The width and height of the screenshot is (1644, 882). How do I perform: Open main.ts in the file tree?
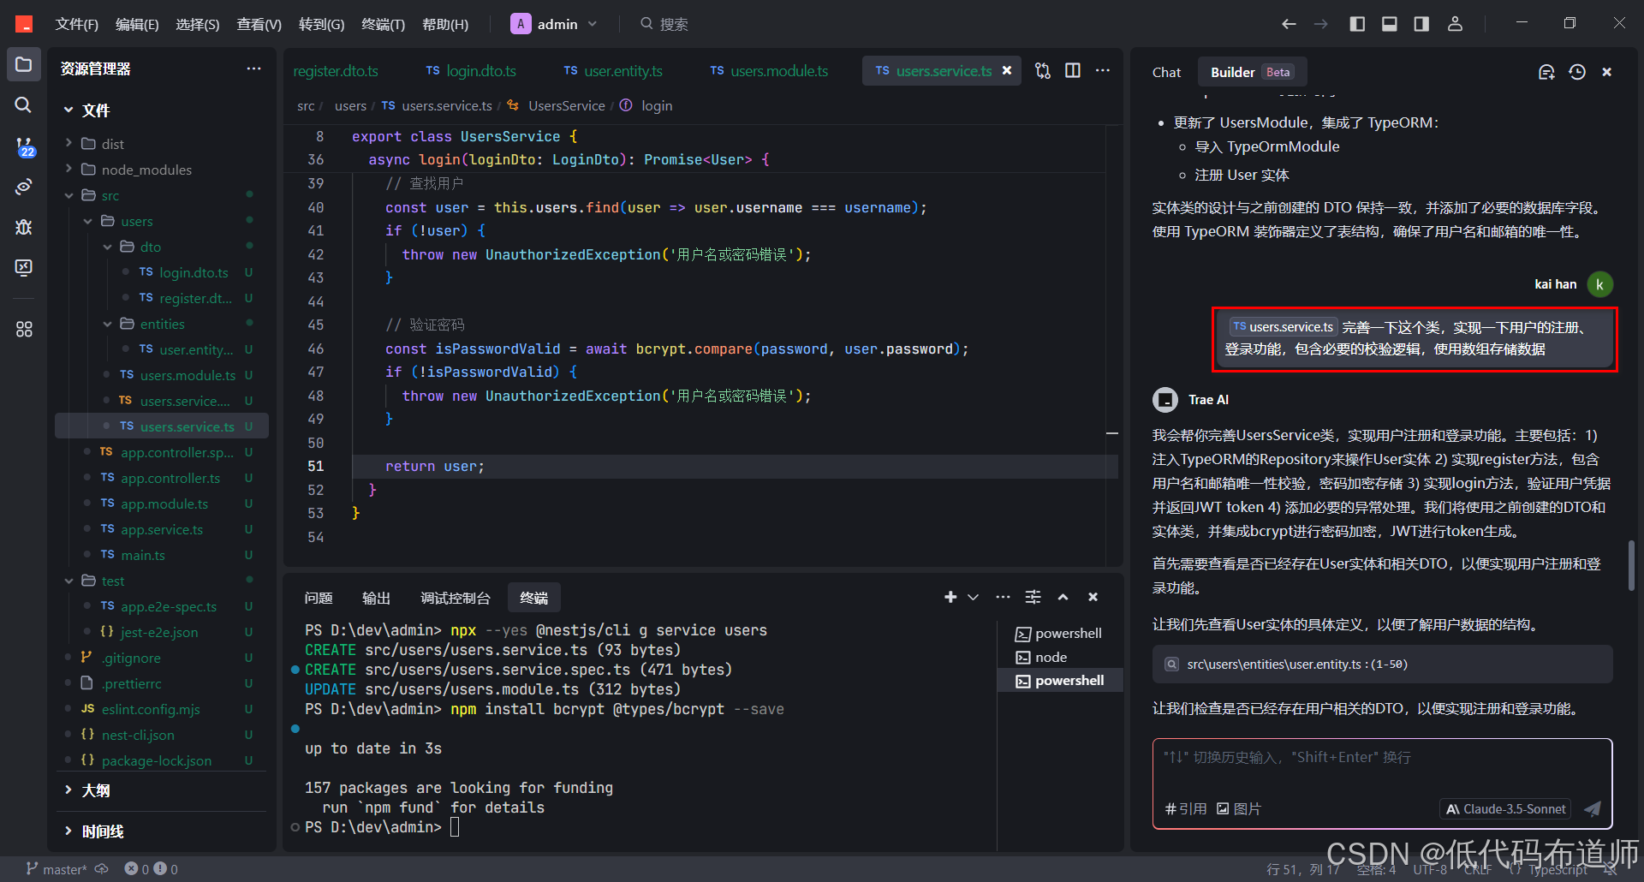click(x=142, y=555)
